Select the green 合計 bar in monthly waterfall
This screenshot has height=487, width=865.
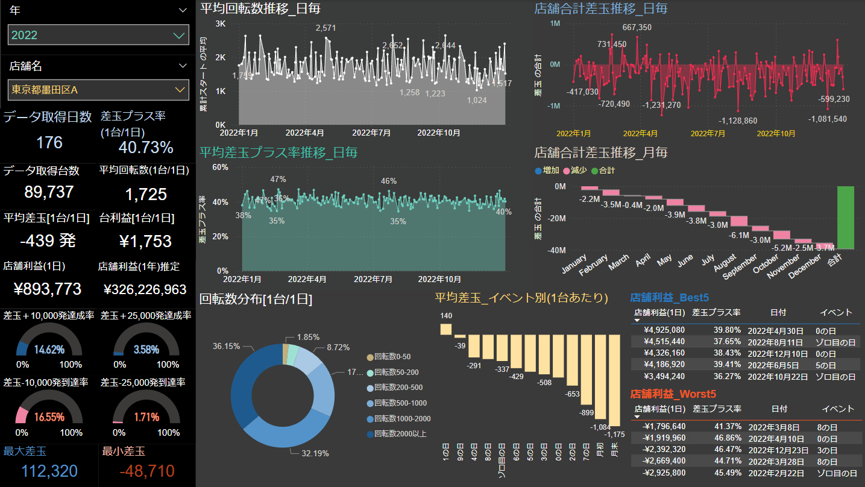pos(845,218)
